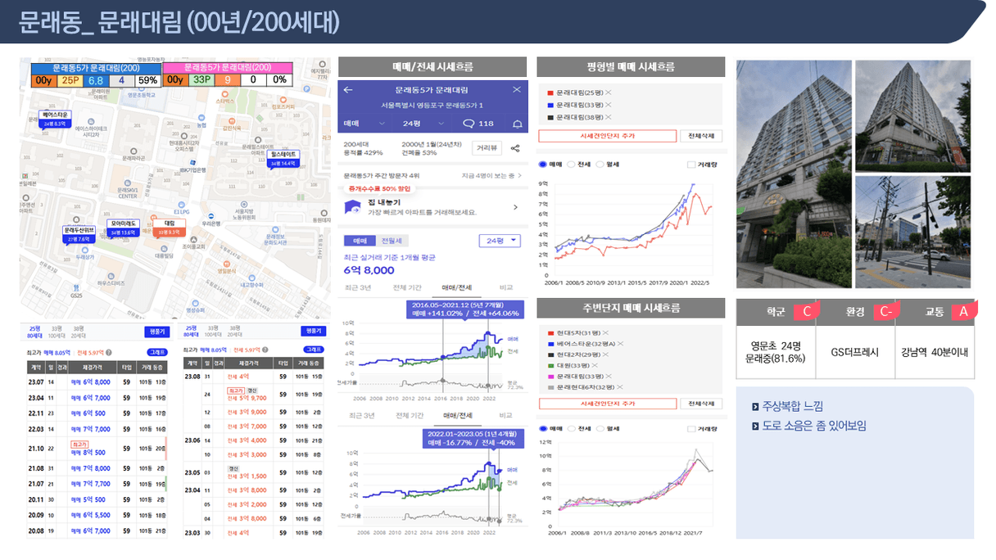
Task: Click 평풀기 button above the 전세 table
Action: 313,331
